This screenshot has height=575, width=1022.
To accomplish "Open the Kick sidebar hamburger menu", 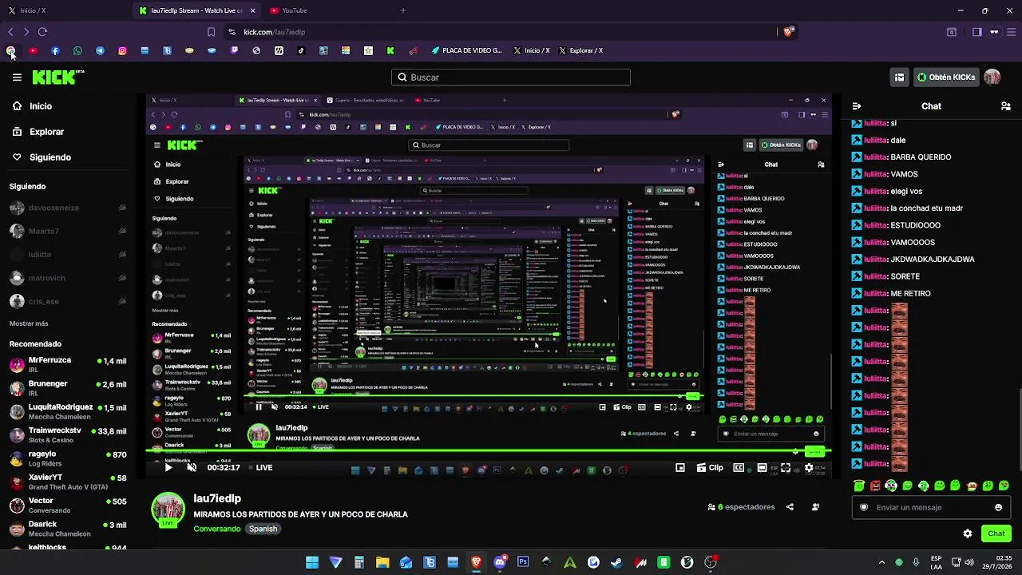I will click(17, 77).
